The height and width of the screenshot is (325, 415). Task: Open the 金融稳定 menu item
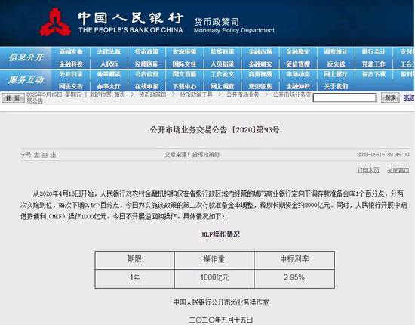tap(298, 51)
